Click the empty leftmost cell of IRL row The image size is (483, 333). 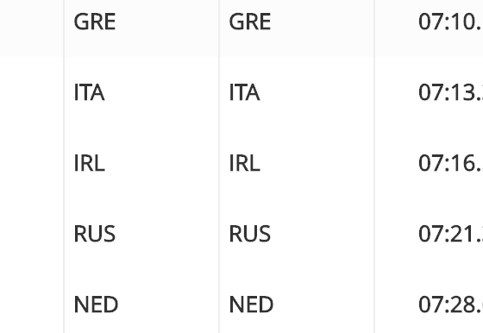(x=32, y=163)
